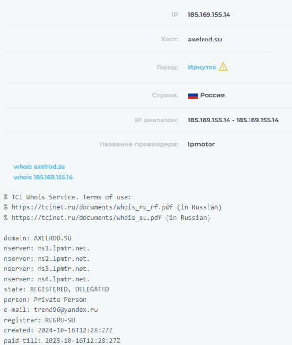
Task: Click the registrar REGRU-SU line
Action: click(40, 320)
